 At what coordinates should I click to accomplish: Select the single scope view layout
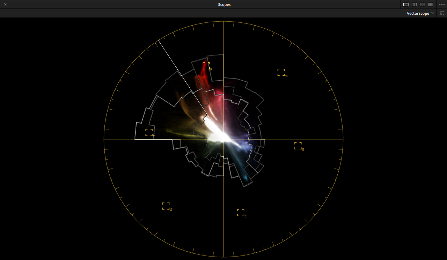coord(406,5)
